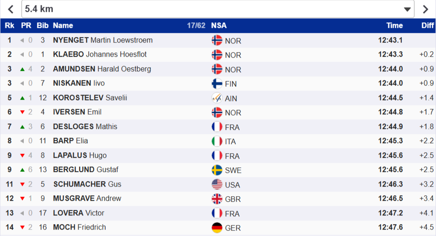The image size is (436, 236).
Task: Select the DESLOGES Mathis row
Action: click(85, 127)
